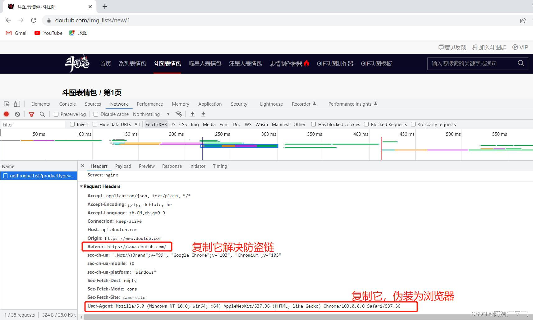Click the red load marker in timeline
533x320 pixels.
(381, 149)
